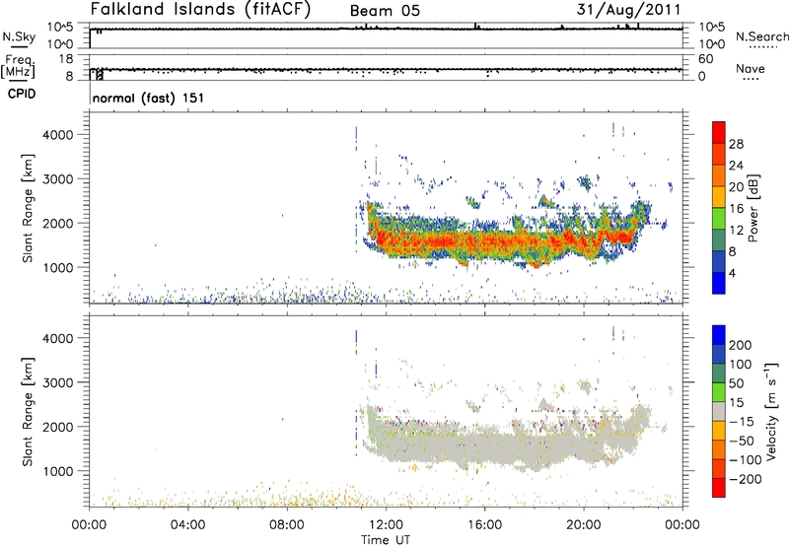Viewport: 789px width, 546px height.
Task: Click the '20:00' time tick label
Action: (583, 525)
